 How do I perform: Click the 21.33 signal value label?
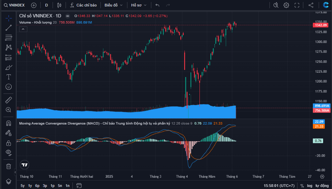[319, 126]
